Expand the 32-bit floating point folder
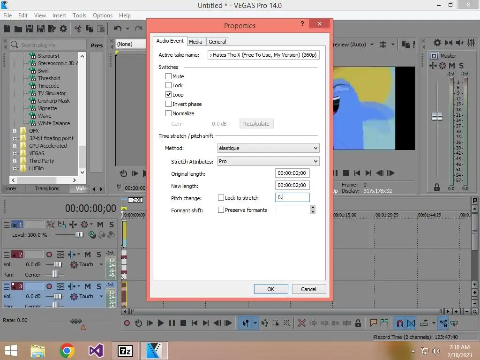Image resolution: width=480 pixels, height=360 pixels. click(x=15, y=138)
